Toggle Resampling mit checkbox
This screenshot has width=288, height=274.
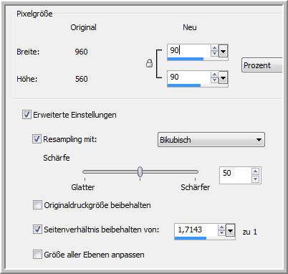(x=37, y=139)
